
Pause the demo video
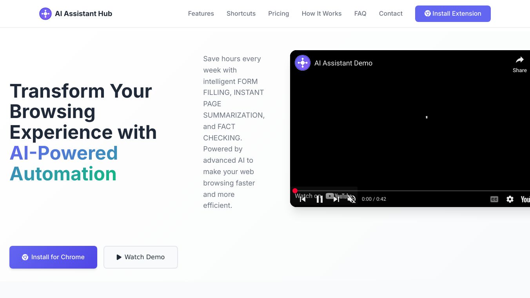pyautogui.click(x=319, y=199)
